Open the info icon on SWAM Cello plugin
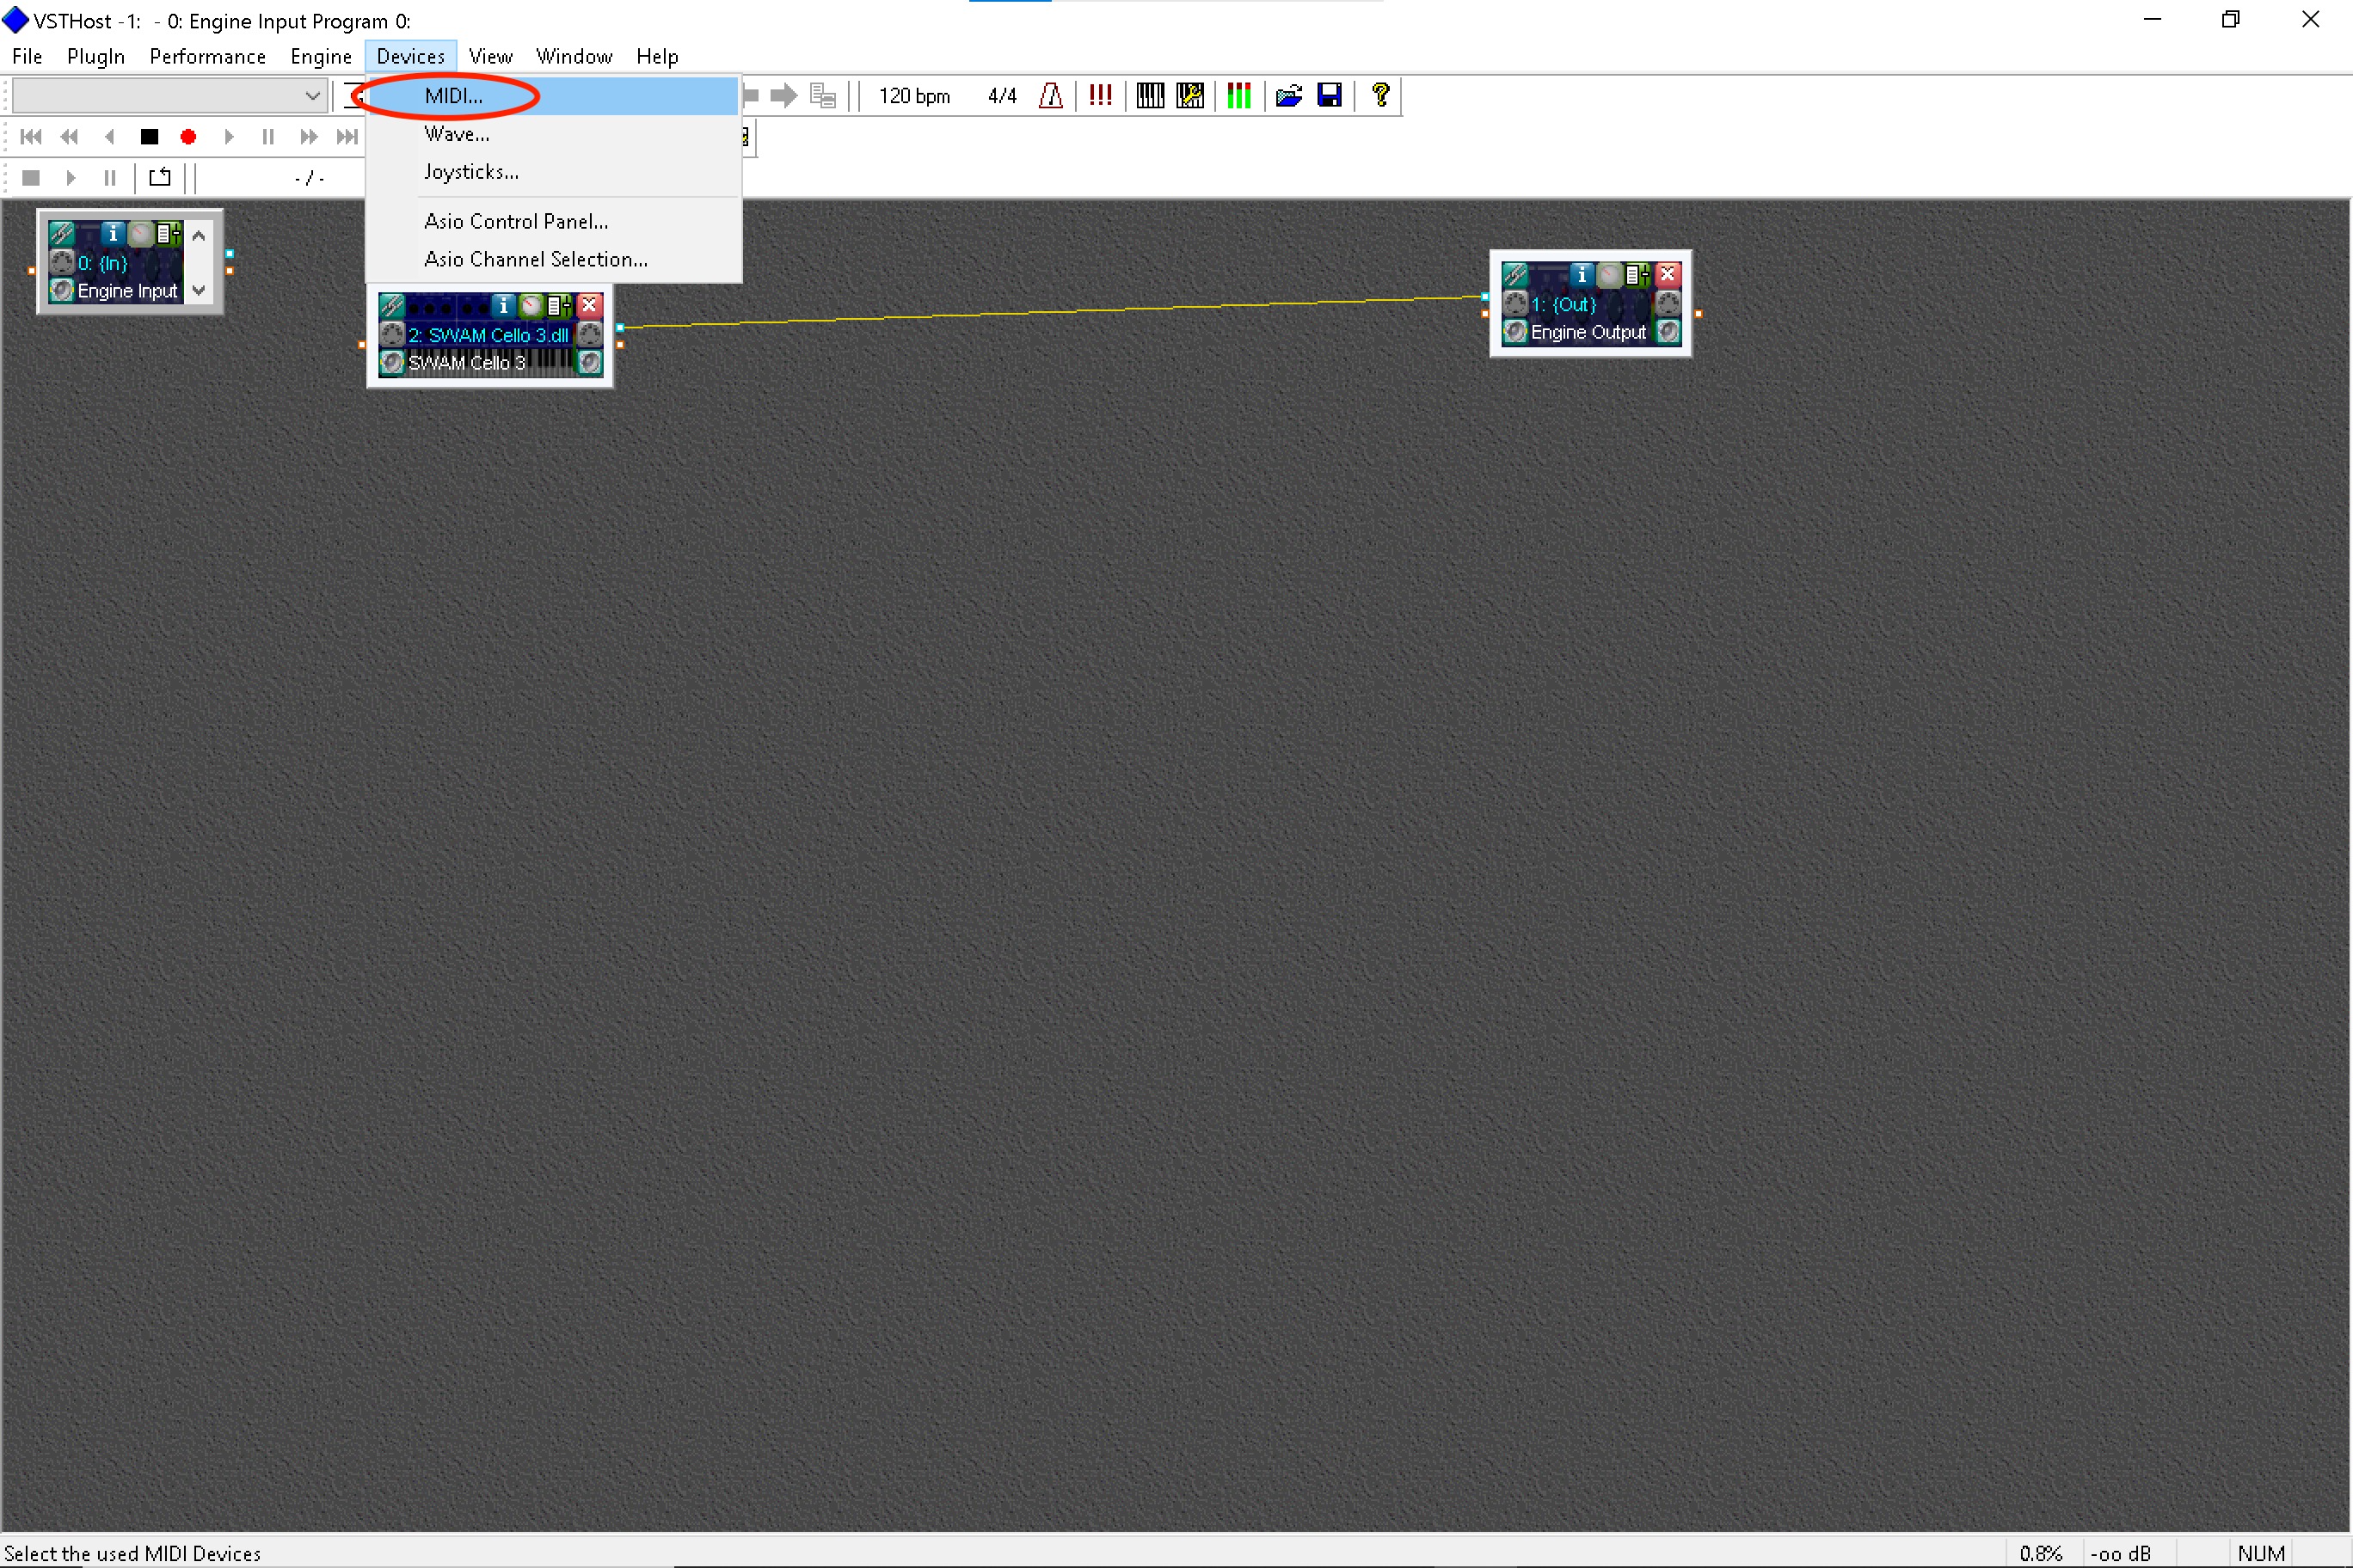Screen dimensions: 2353x1568 click(x=503, y=306)
